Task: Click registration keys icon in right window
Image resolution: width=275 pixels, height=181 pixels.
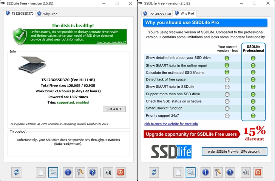Action: (x=218, y=172)
